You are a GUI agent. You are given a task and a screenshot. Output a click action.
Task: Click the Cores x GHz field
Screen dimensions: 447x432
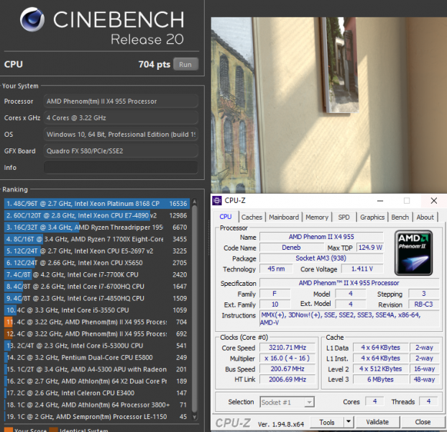coord(121,118)
